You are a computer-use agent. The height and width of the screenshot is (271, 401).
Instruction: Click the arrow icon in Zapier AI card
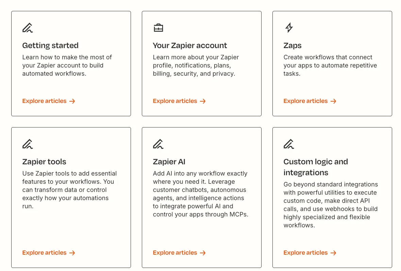tap(203, 253)
